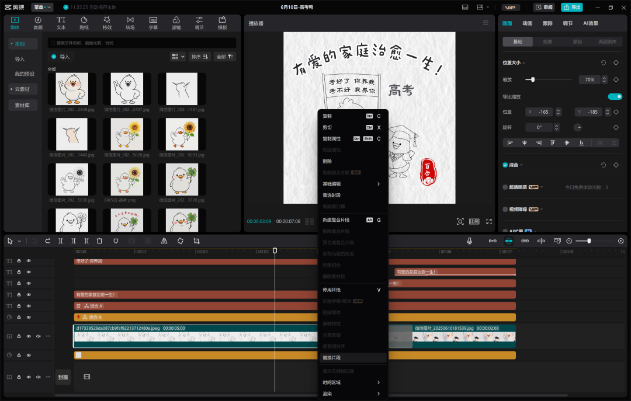Screen dimensions: 631x401
Task: Open 素材库 in the left sidebar
Action: click(x=23, y=106)
